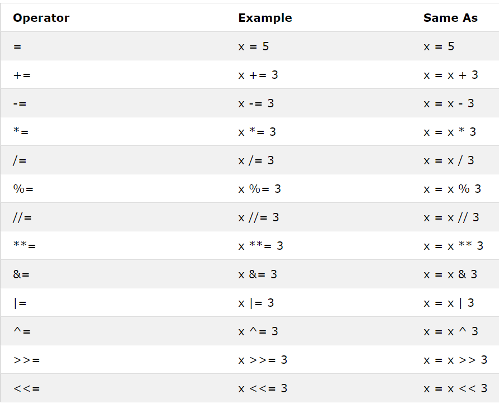Image resolution: width=499 pixels, height=404 pixels.
Task: Click the text x = x % 3
Action: (x=452, y=189)
